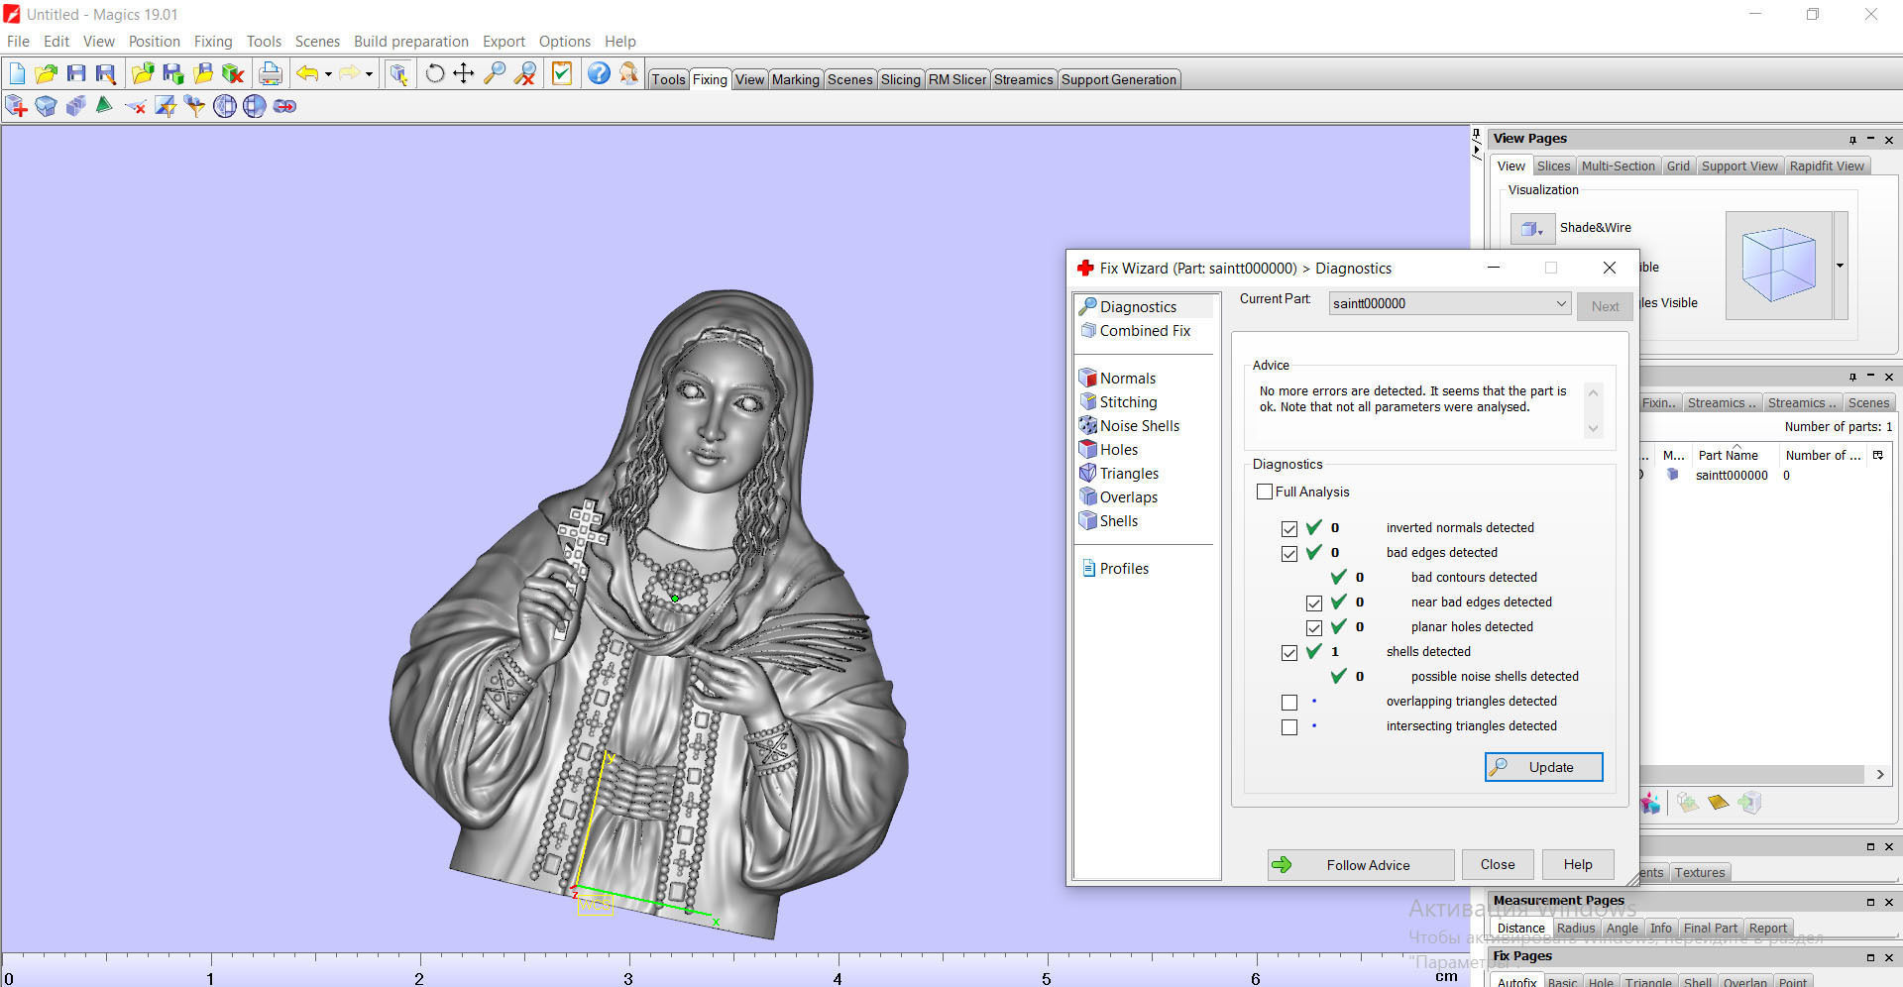Image resolution: width=1903 pixels, height=987 pixels.
Task: Click the Help button in Fix Wizard
Action: (x=1578, y=864)
